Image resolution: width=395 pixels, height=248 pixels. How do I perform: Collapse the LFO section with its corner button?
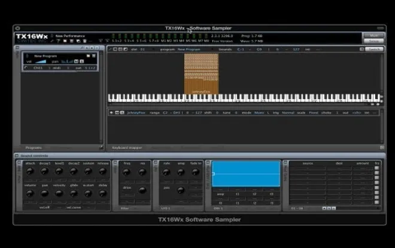point(156,163)
